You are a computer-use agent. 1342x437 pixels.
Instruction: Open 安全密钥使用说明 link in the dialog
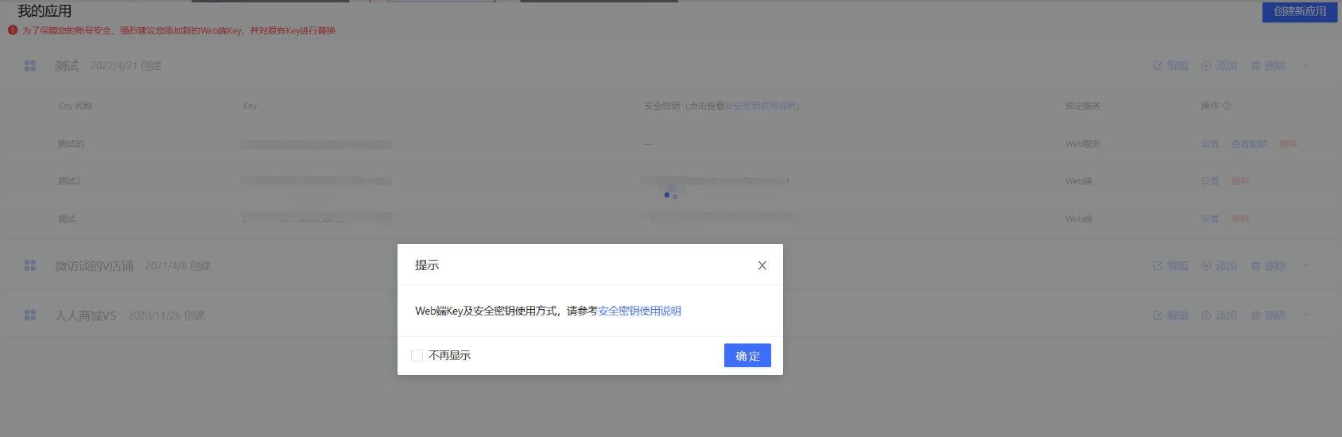[639, 311]
